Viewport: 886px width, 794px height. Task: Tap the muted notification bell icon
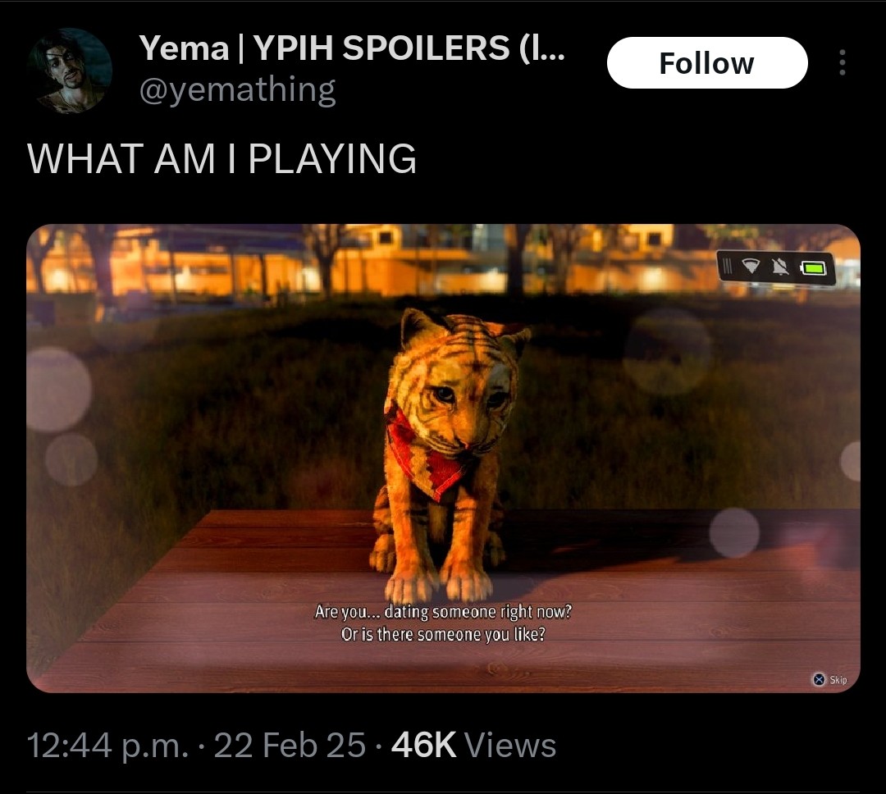pyautogui.click(x=781, y=267)
